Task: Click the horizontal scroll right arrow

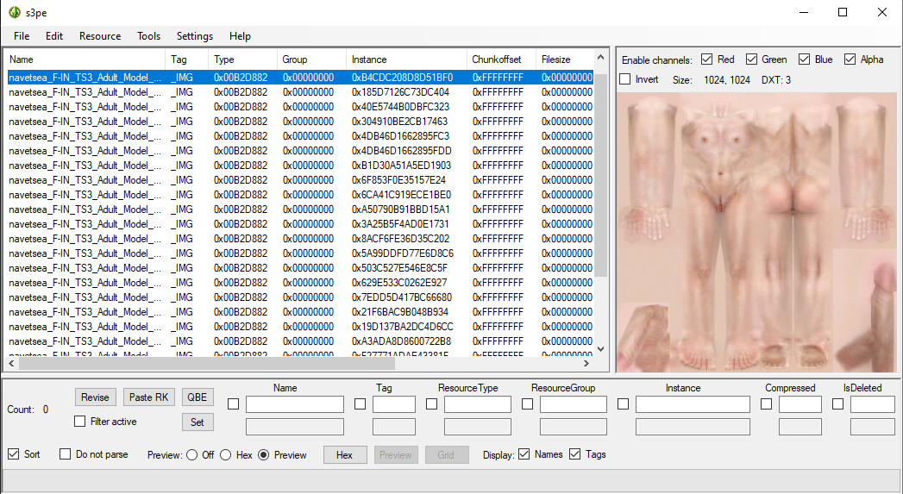Action: point(586,363)
